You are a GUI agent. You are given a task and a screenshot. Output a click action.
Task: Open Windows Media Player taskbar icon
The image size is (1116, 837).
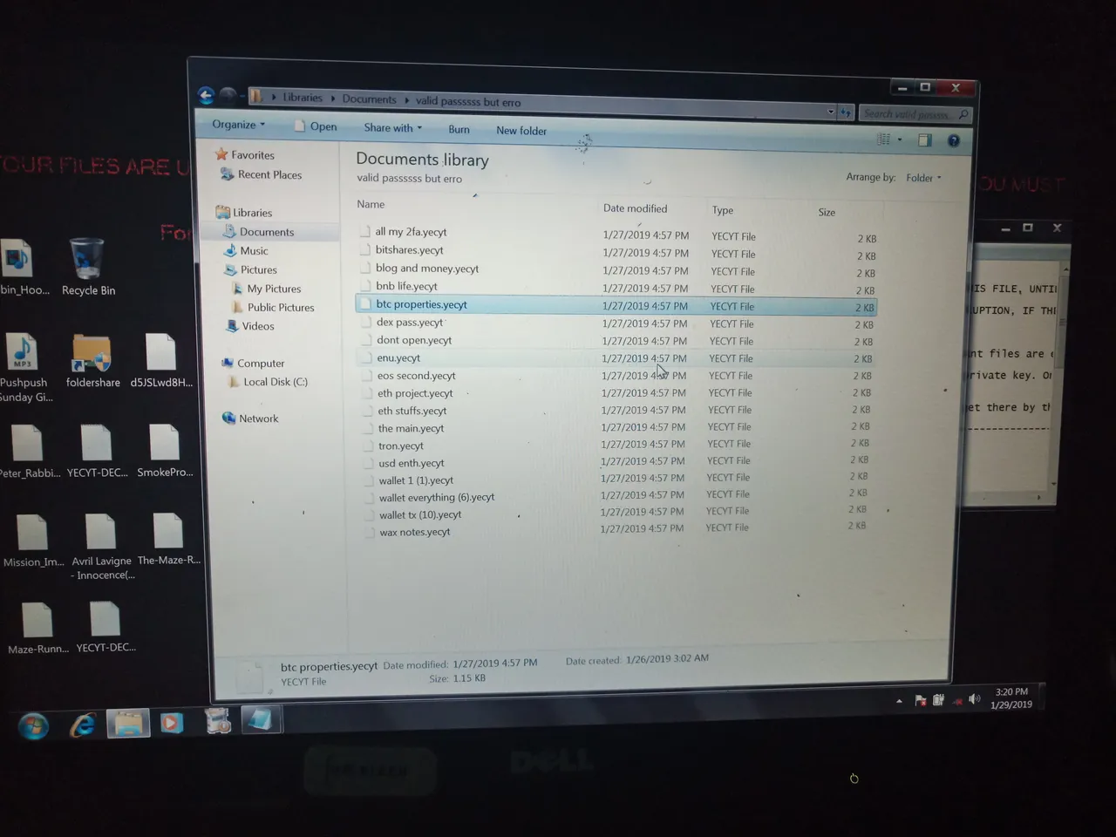pos(172,722)
